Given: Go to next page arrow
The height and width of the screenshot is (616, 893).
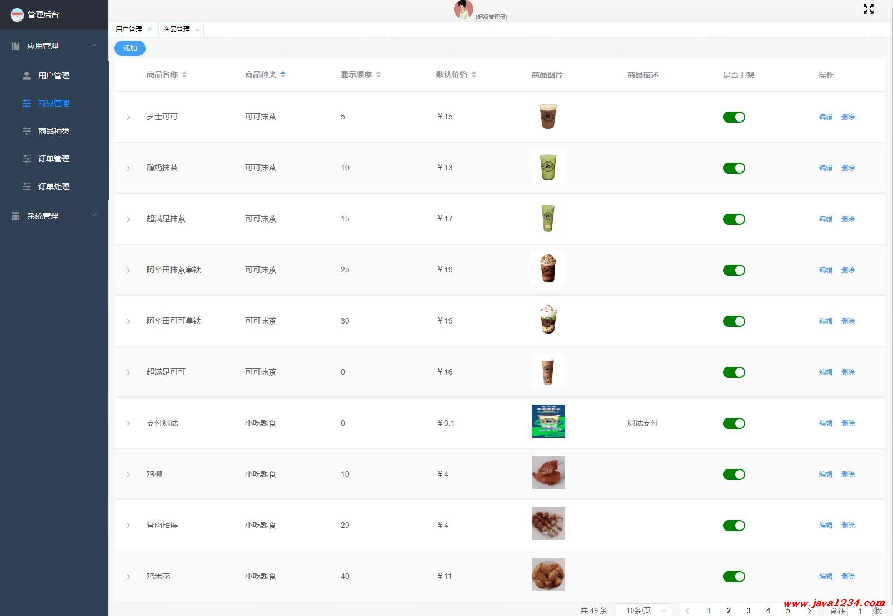Looking at the screenshot, I should 809,610.
